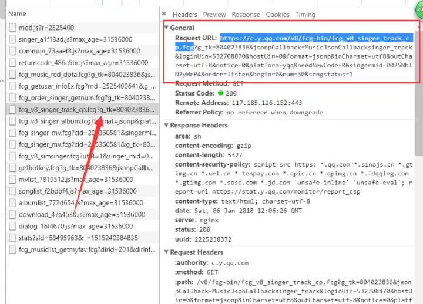Click the green status code indicator dot
Screen dimensions: 423x304
click(220, 93)
